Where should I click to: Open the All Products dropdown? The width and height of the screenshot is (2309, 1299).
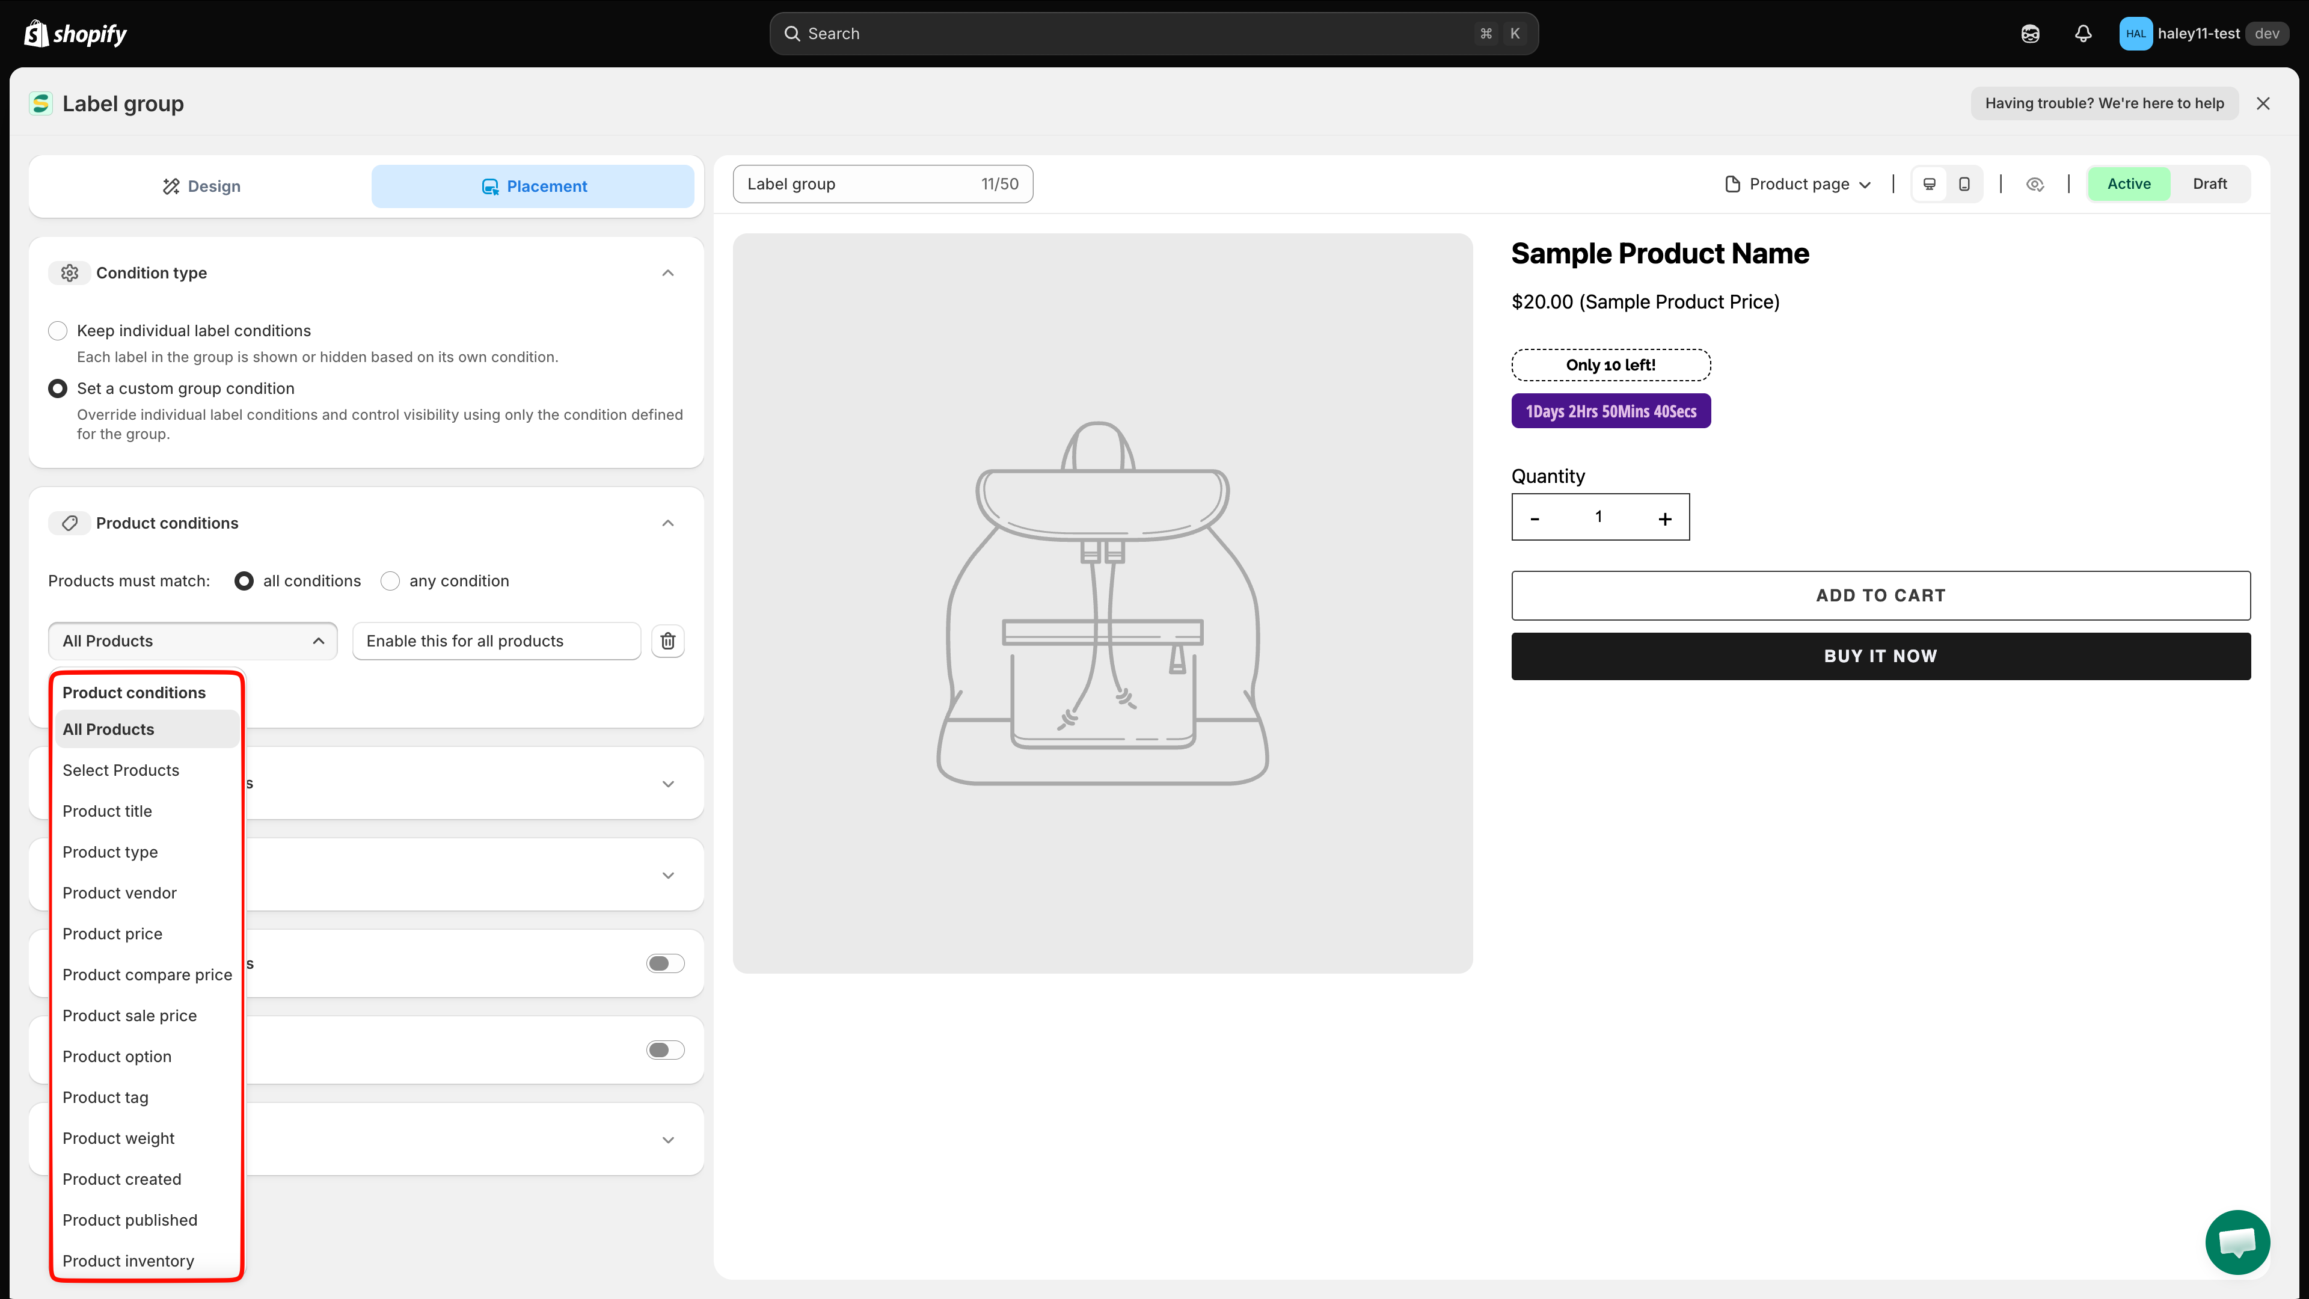click(x=192, y=641)
